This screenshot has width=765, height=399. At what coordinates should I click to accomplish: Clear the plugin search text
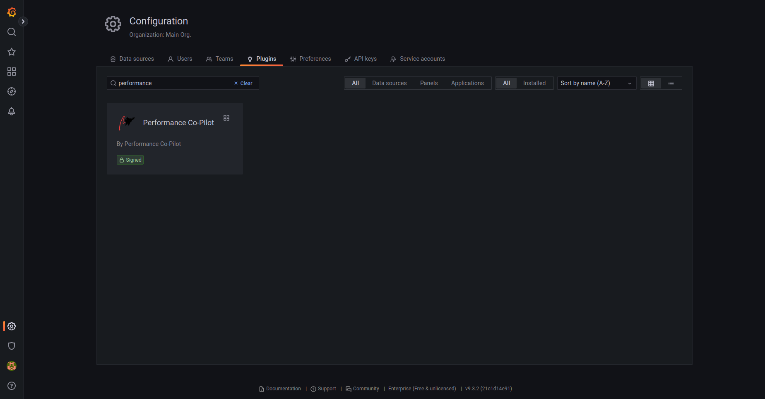pos(243,83)
